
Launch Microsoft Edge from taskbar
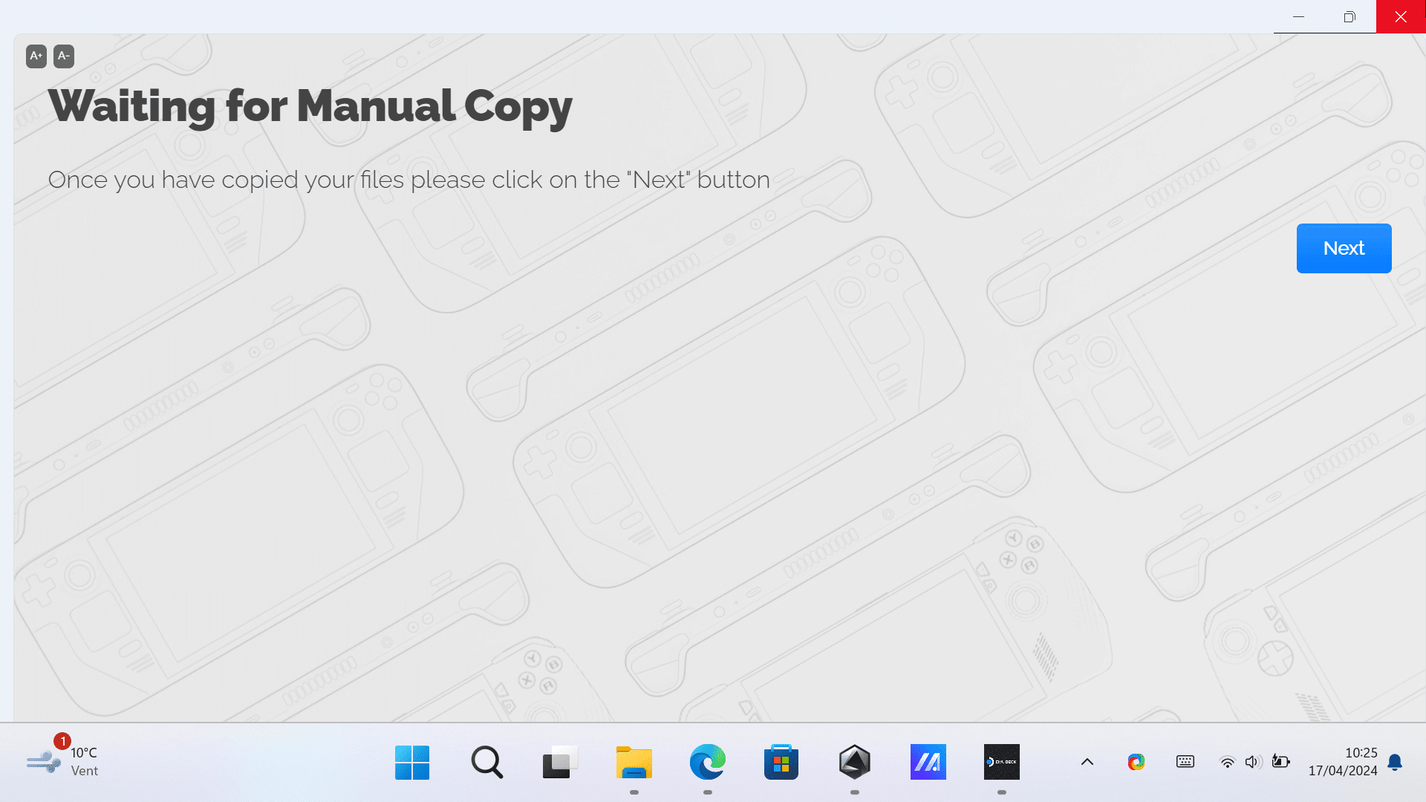click(x=707, y=762)
